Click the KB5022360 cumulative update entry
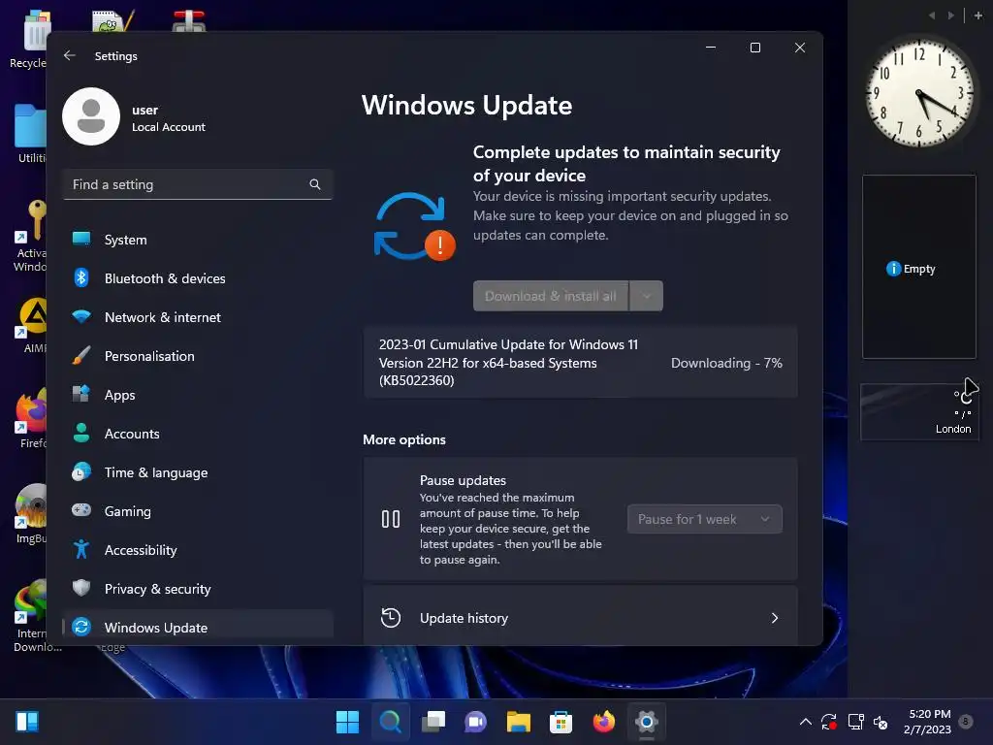993x745 pixels. click(580, 363)
